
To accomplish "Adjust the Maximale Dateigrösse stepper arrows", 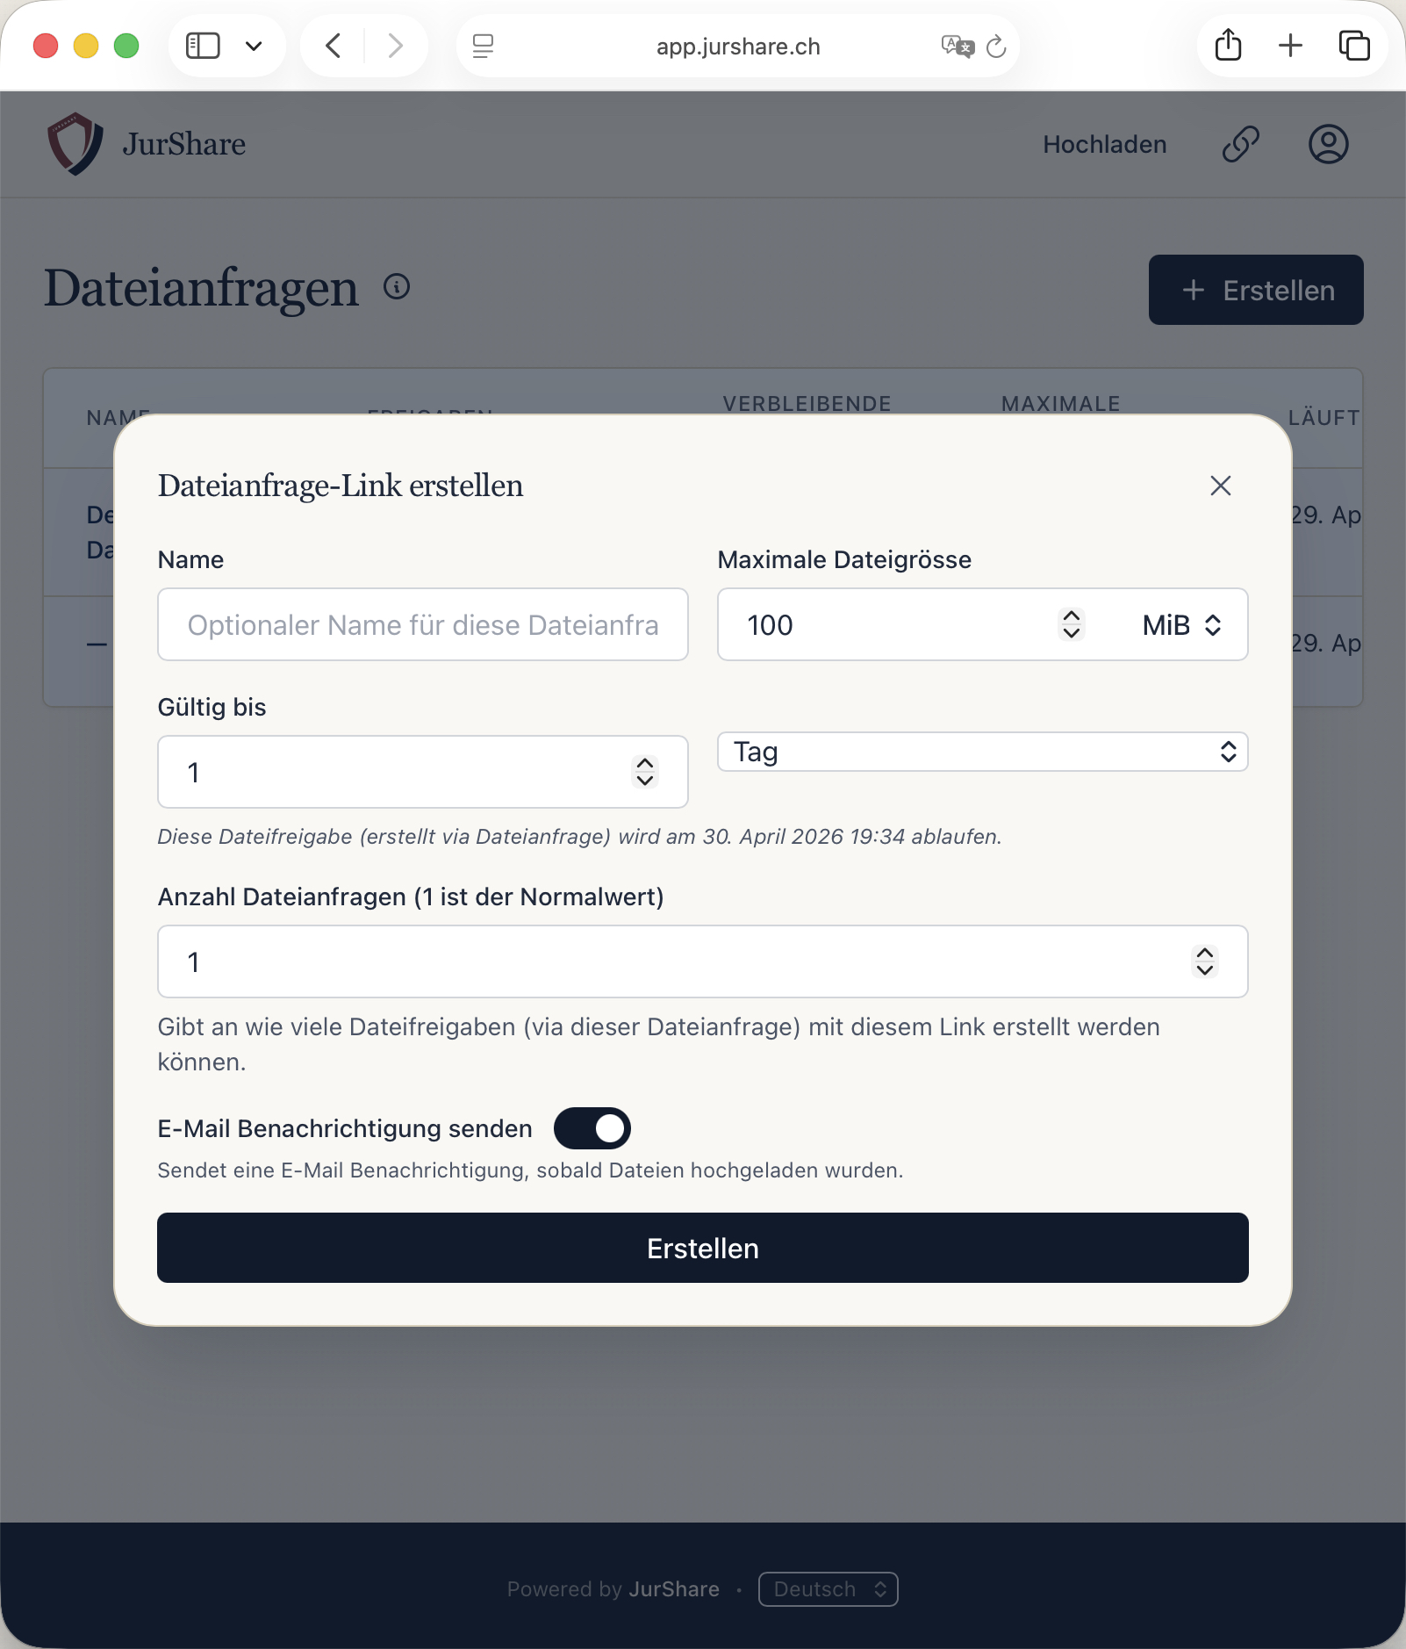I will 1071,624.
